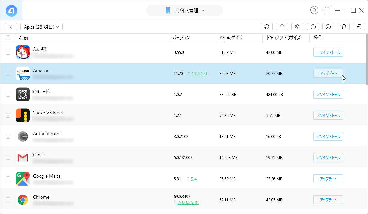This screenshot has width=368, height=214.
Task: Click the Chrome app icon
Action: pos(23,199)
